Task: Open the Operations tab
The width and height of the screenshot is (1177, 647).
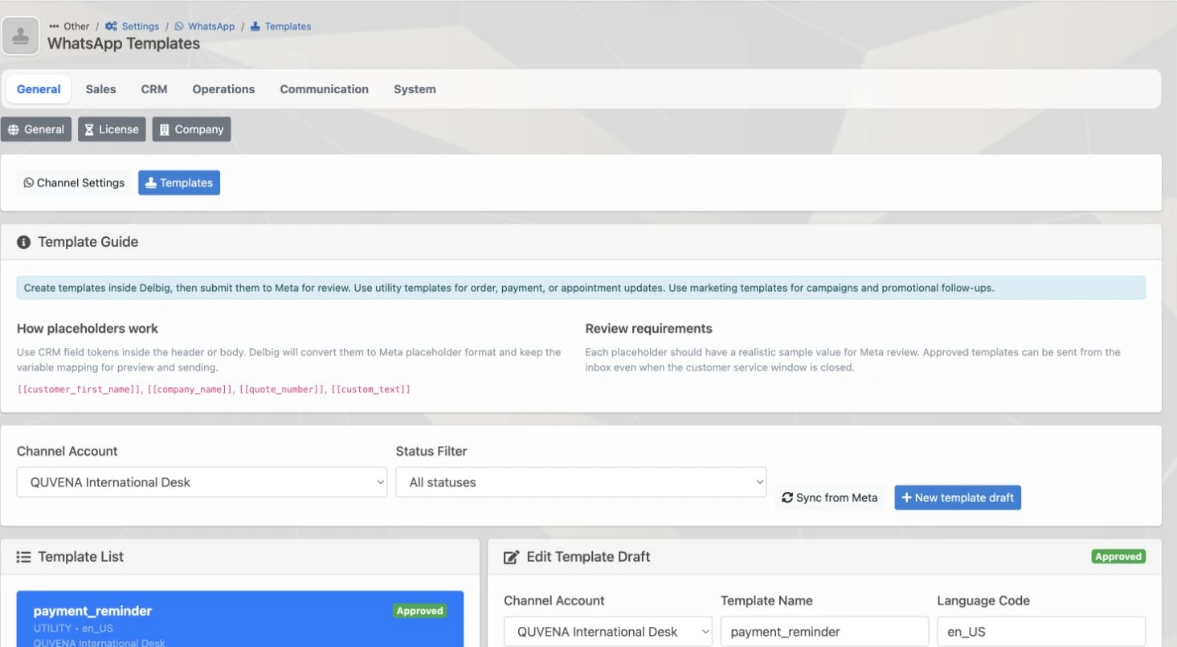Action: pos(223,89)
